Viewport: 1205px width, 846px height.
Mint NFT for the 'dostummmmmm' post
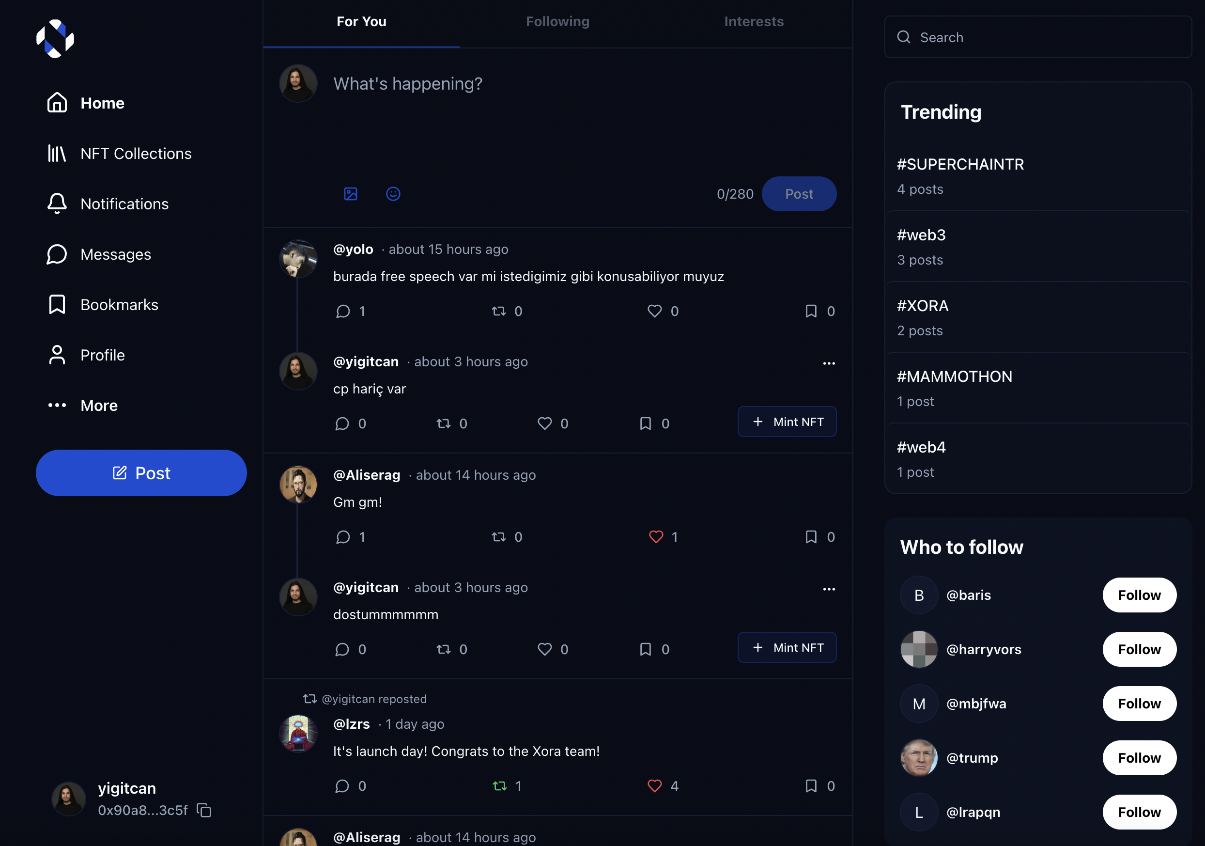pyautogui.click(x=787, y=647)
